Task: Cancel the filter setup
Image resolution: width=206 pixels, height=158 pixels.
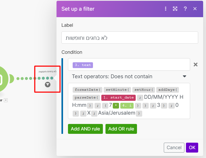Action: point(174,148)
